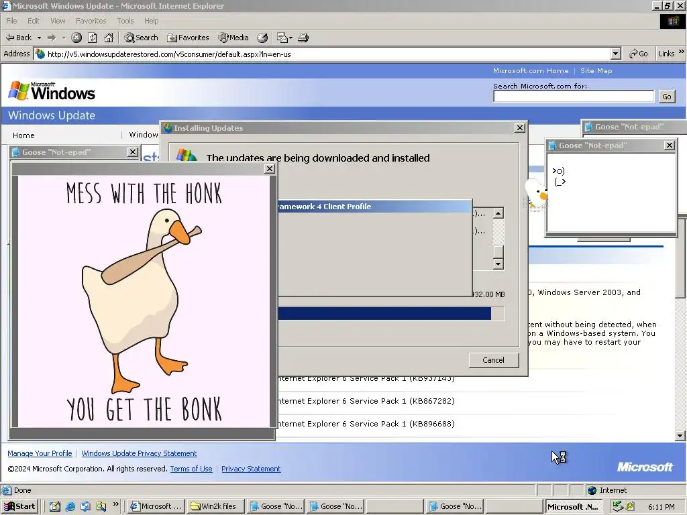The width and height of the screenshot is (687, 515).
Task: Expand the Address bar dropdown arrow
Action: tap(616, 54)
